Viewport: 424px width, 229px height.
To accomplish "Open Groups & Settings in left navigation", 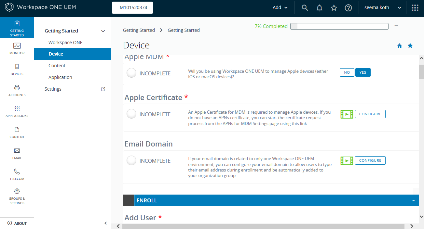I will [17, 197].
